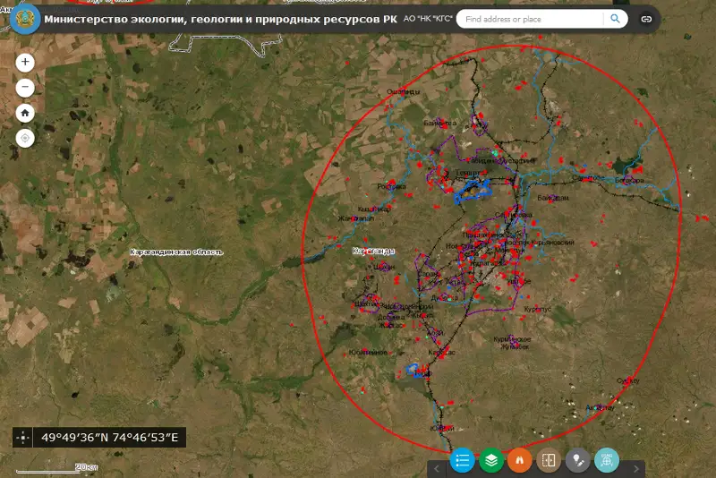
Task: Open the green Layers widget
Action: [490, 460]
